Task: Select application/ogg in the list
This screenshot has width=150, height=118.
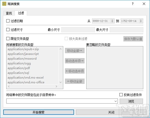Action: pyautogui.click(x=33, y=63)
